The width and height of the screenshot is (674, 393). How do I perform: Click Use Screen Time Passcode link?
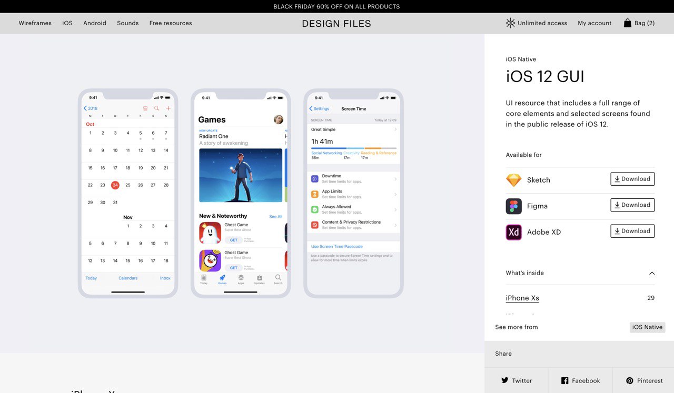pyautogui.click(x=337, y=246)
